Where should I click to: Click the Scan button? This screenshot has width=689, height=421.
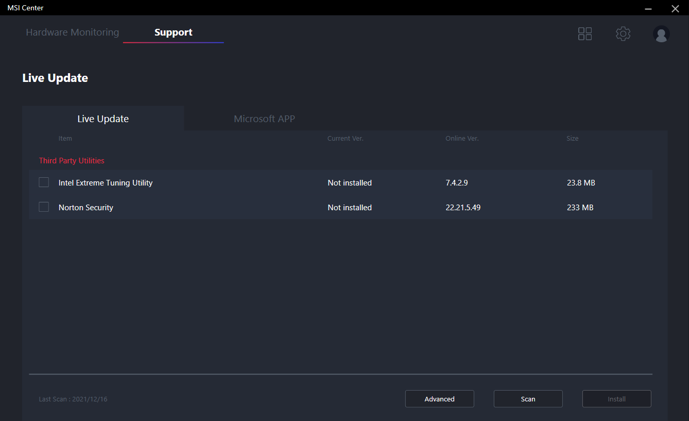pos(528,399)
